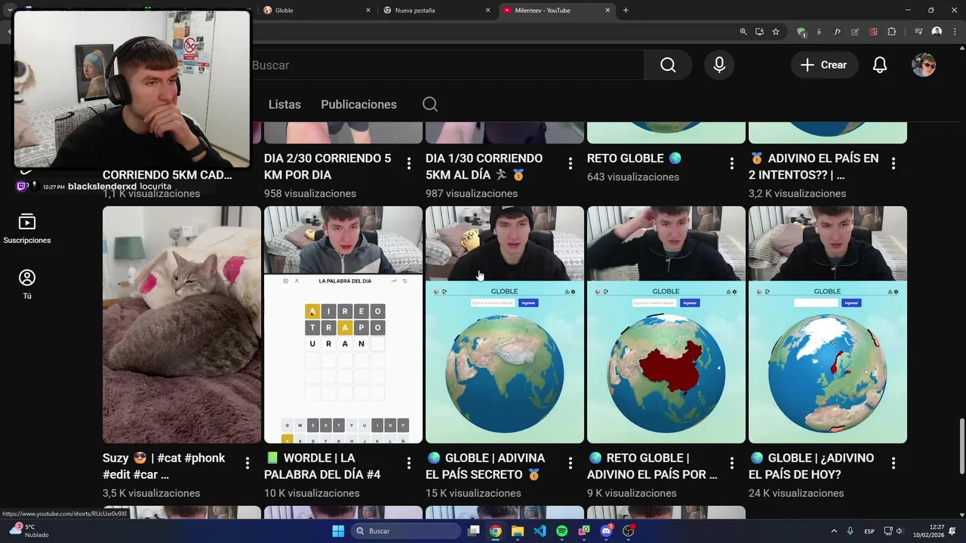This screenshot has width=966, height=543.
Task: Open Suscripciones in the sidebar
Action: coord(27,229)
